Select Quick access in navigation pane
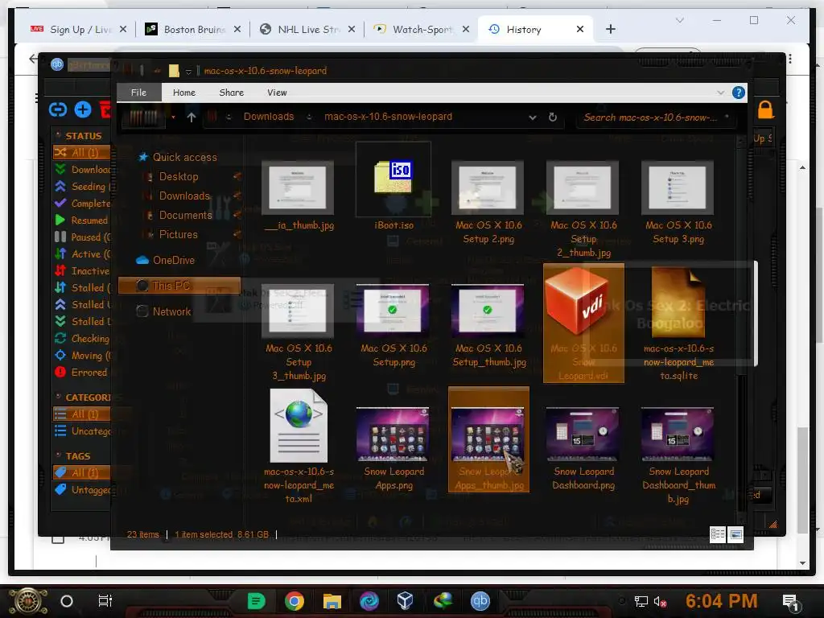 tap(184, 157)
